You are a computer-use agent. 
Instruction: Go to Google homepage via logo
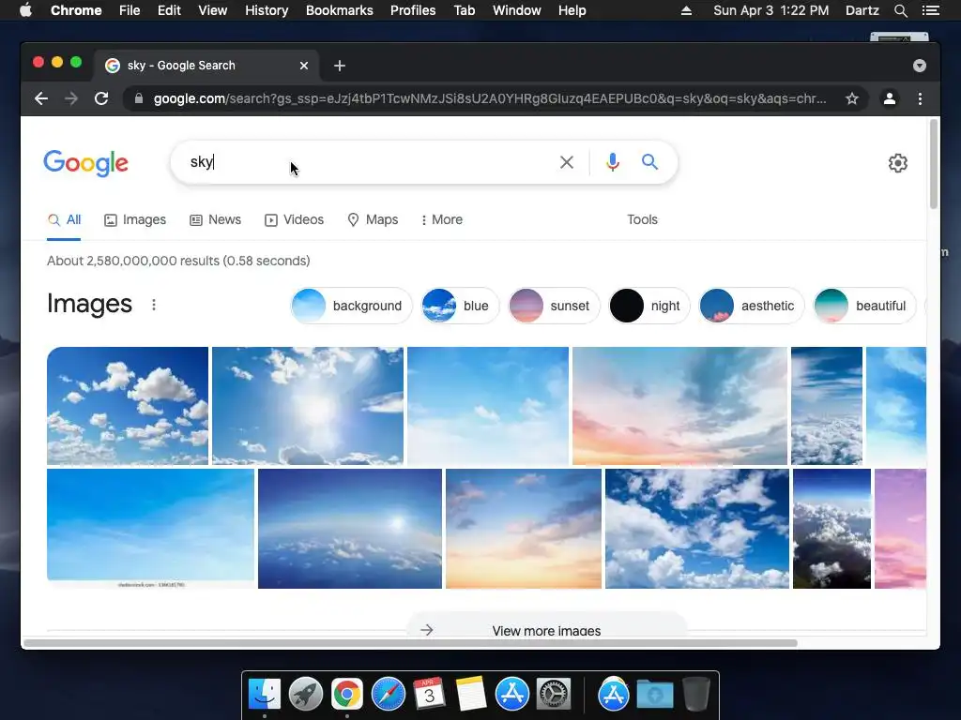(x=85, y=163)
